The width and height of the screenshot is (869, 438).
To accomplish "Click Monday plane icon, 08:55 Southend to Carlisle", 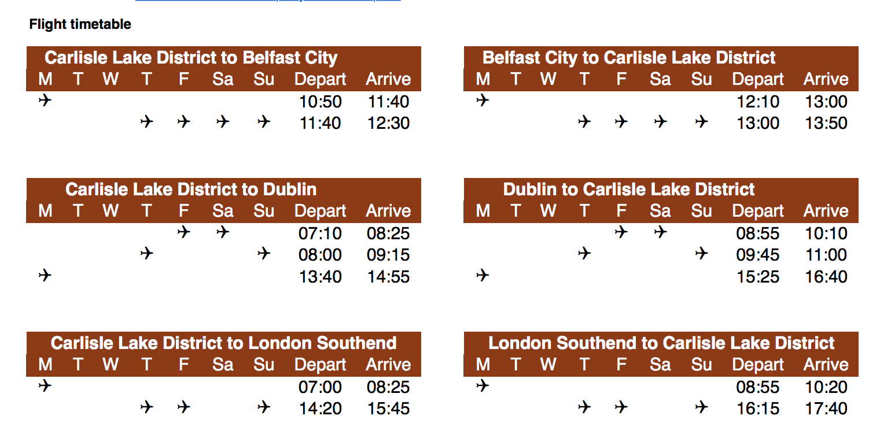I will 483,385.
